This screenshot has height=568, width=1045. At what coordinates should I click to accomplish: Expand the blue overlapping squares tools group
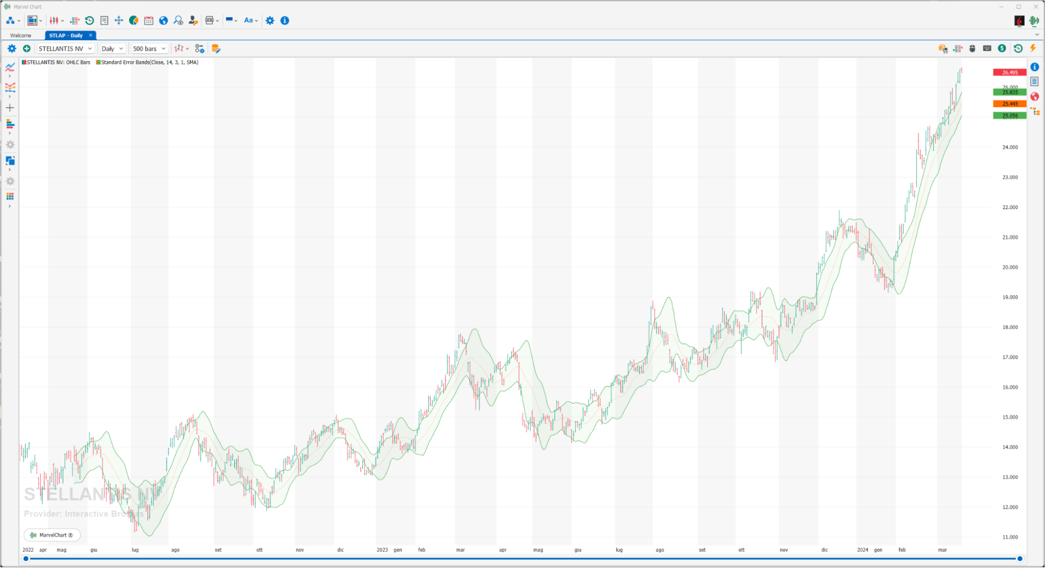(10, 170)
